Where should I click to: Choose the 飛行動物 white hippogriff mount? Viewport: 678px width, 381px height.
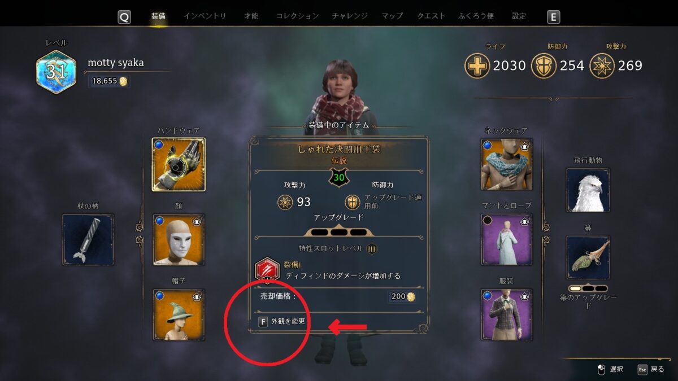[x=588, y=190]
